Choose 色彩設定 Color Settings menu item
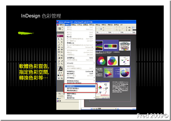Screen dimensions: 171x121 [80, 86]
